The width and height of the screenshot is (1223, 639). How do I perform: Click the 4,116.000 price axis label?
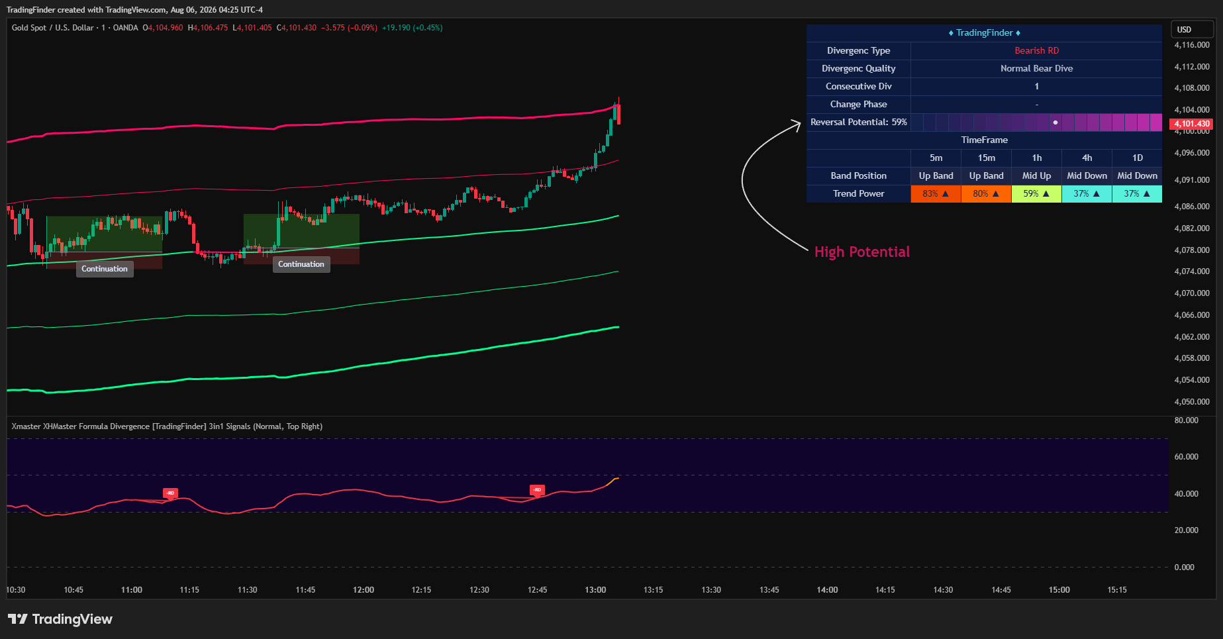click(x=1192, y=45)
